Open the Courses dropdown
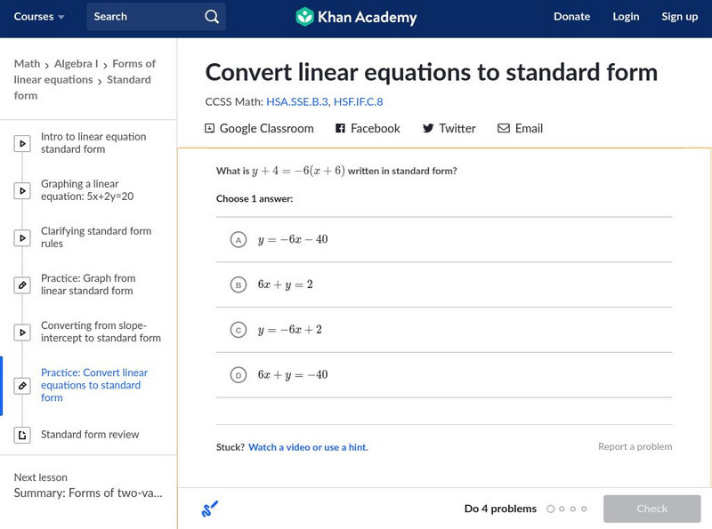The height and width of the screenshot is (529, 712). pos(37,16)
